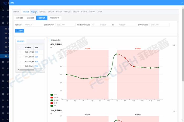This screenshot has height=122, width=184.
Task: Toggle the '8 - 14' legend swatch
Action: (x=52, y=100)
